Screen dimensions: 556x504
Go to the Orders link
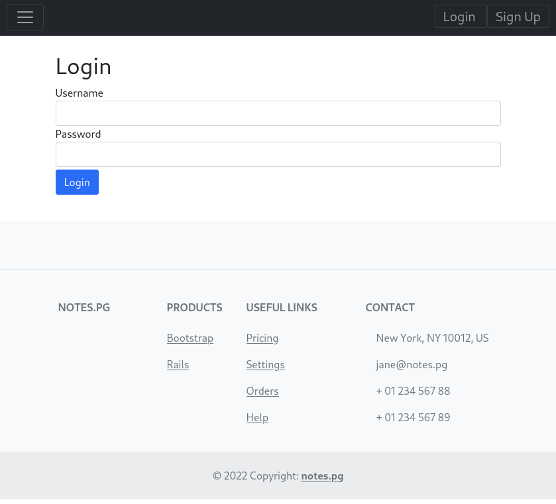coord(262,391)
